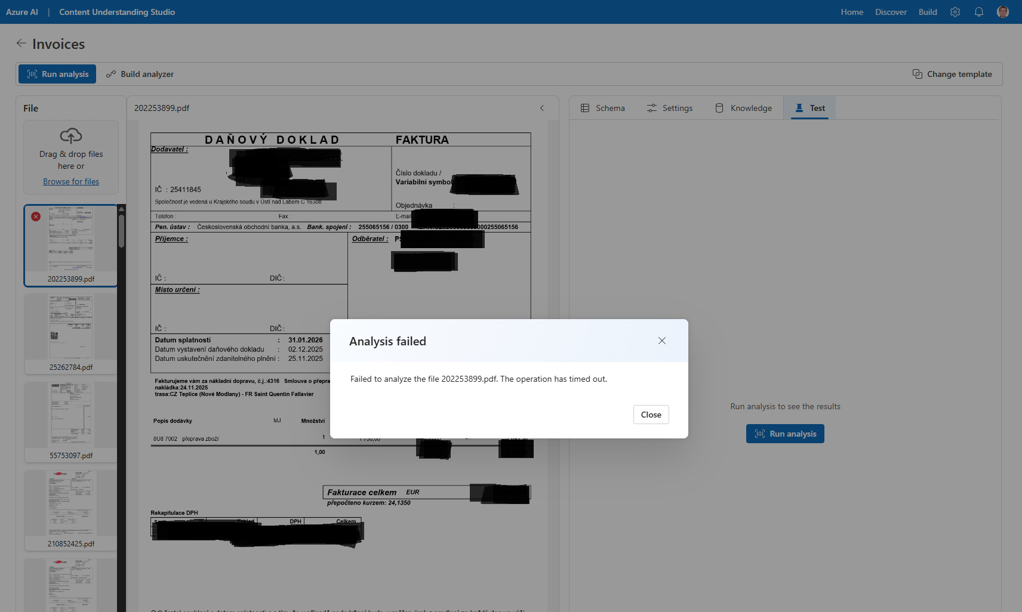Select the 202253899.pdf thumbnail
This screenshot has width=1022, height=612.
(x=71, y=246)
